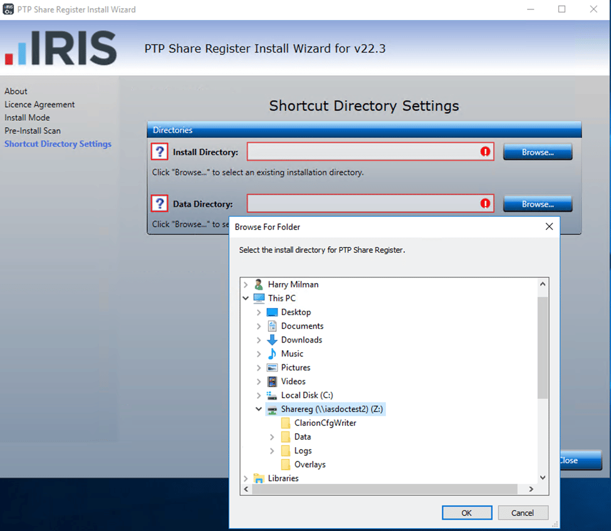Click the Music note icon

pos(272,354)
